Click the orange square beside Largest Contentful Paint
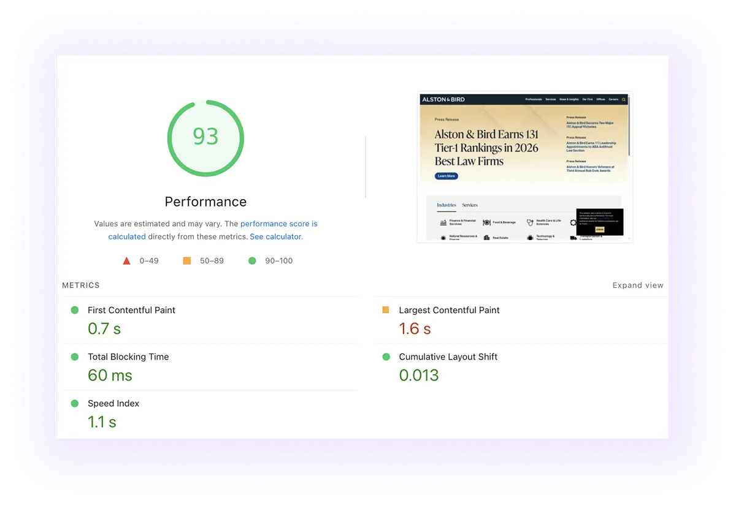 coord(385,311)
